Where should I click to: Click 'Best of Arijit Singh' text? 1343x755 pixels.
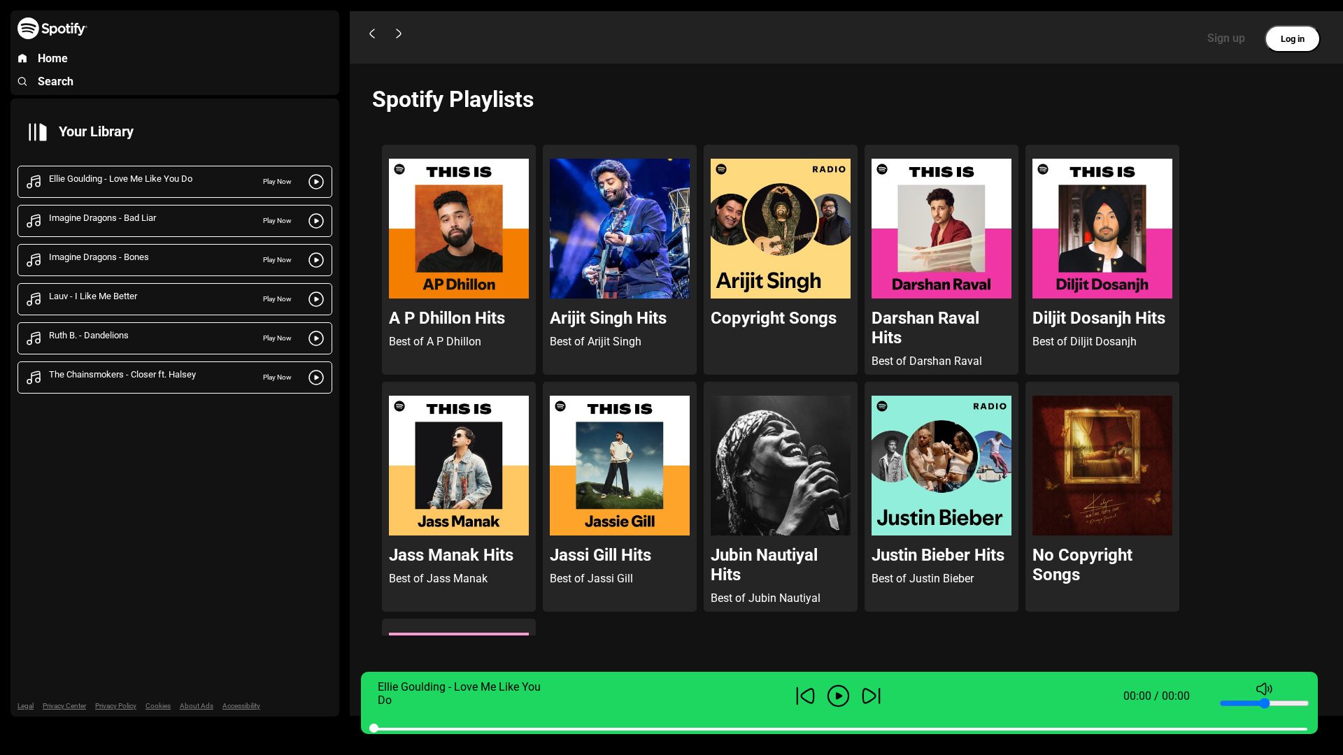click(x=595, y=342)
